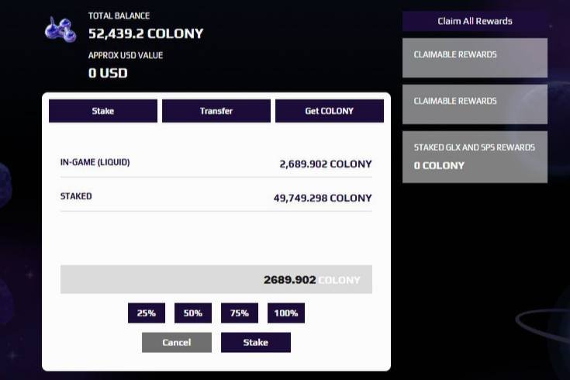
Task: Switch to the Stake tab beside Transfer
Action: coord(103,111)
